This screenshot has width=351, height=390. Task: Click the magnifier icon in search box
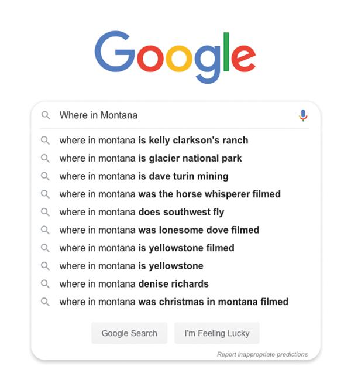point(46,115)
